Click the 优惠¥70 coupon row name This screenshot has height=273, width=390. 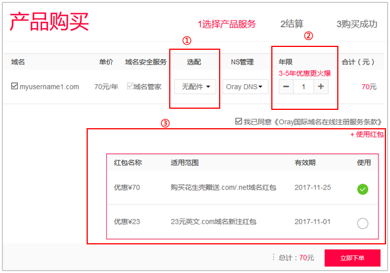point(127,188)
